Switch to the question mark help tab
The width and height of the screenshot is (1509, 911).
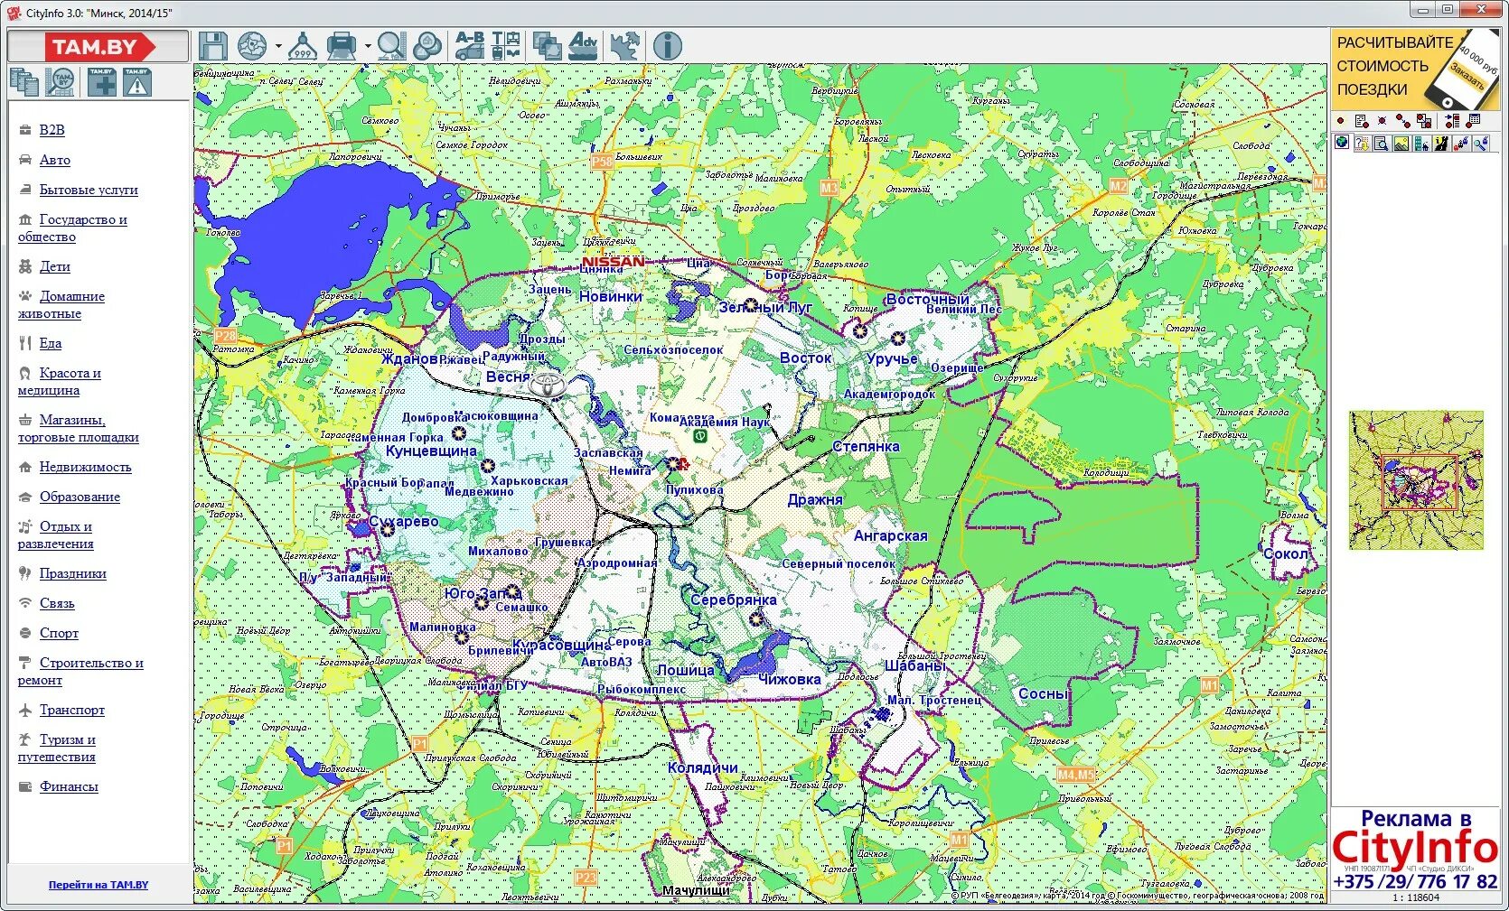pyautogui.click(x=1362, y=143)
